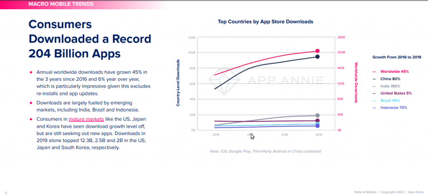This screenshot has width=428, height=196.
Task: Click the dark navy China 2019 data point
Action: [318, 56]
